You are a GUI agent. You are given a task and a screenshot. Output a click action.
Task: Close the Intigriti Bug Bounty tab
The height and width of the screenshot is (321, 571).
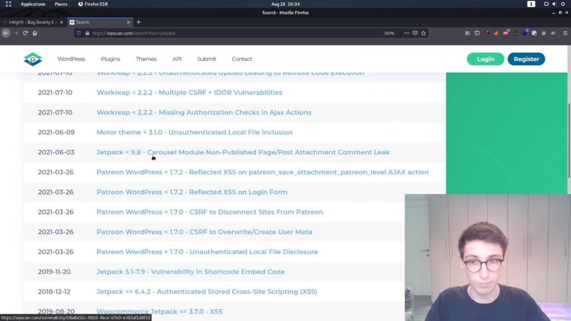(61, 22)
